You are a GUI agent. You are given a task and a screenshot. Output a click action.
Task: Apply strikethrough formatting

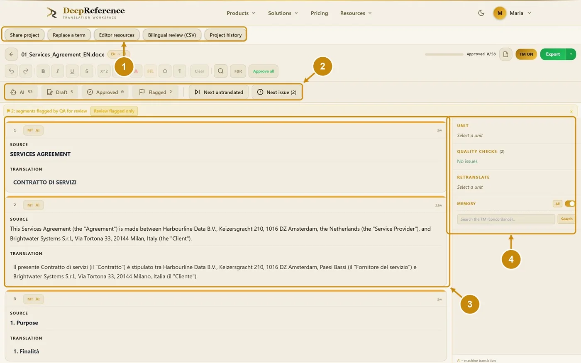click(x=87, y=71)
